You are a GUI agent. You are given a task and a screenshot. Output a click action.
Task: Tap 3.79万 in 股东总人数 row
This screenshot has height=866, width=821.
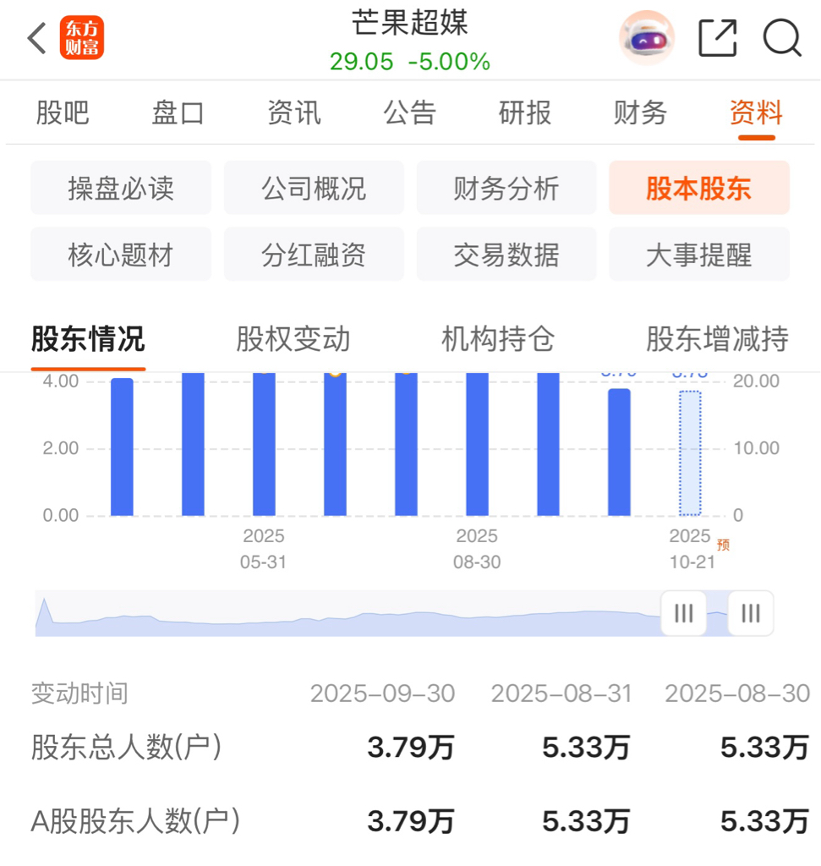[x=411, y=748]
